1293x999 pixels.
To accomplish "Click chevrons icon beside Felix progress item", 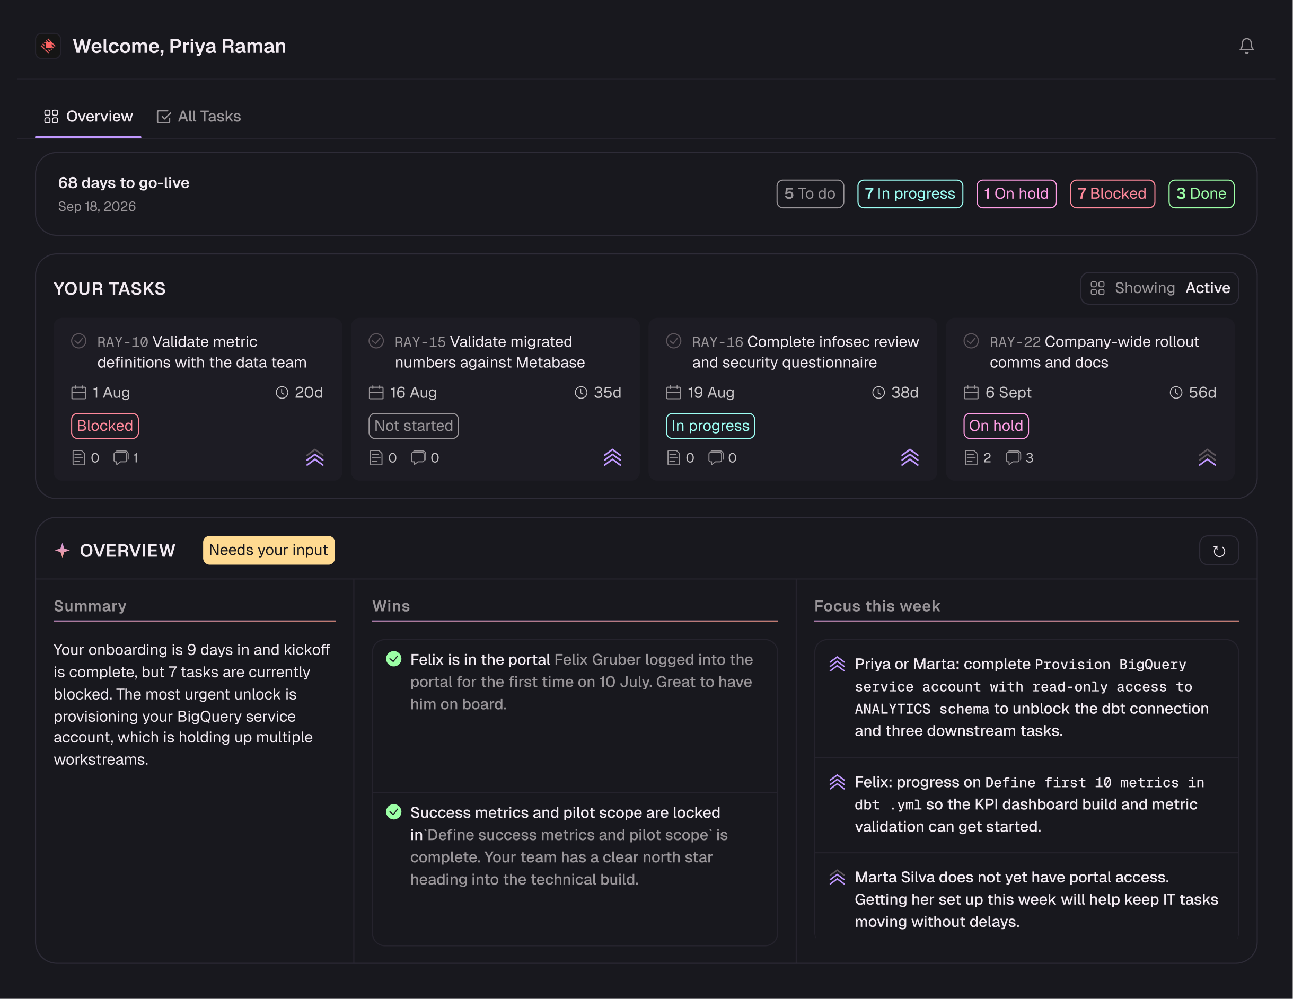I will coord(837,782).
